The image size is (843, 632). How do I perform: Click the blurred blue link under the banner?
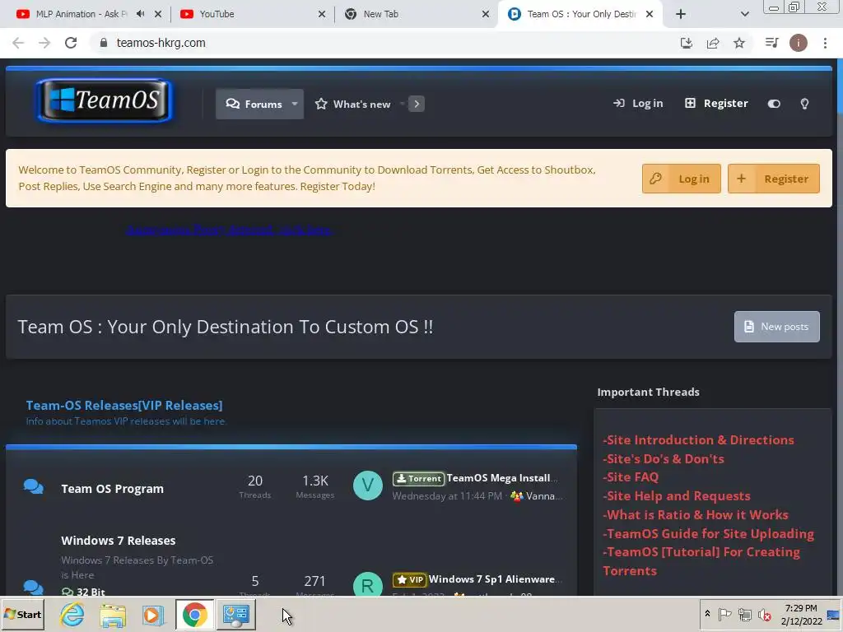click(x=230, y=230)
